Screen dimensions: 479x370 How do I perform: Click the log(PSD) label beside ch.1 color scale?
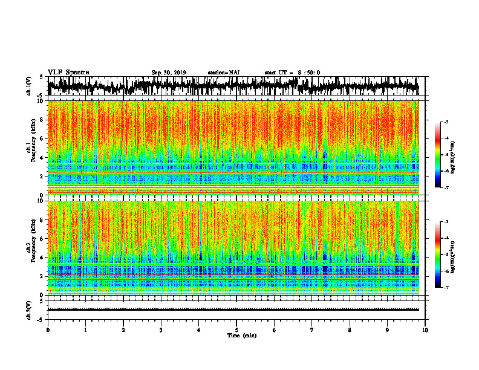point(453,157)
